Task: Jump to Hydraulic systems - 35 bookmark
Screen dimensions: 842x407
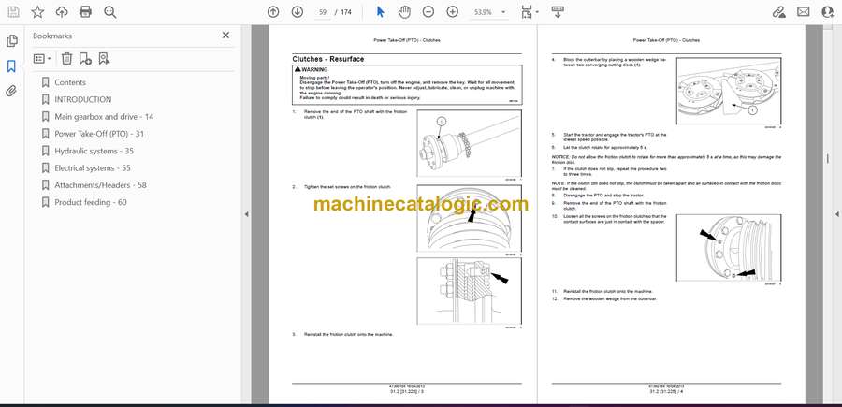Action: (x=94, y=151)
